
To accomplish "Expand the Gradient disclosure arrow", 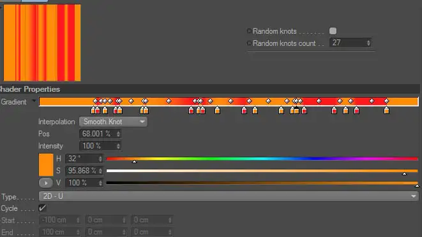I will coord(34,101).
